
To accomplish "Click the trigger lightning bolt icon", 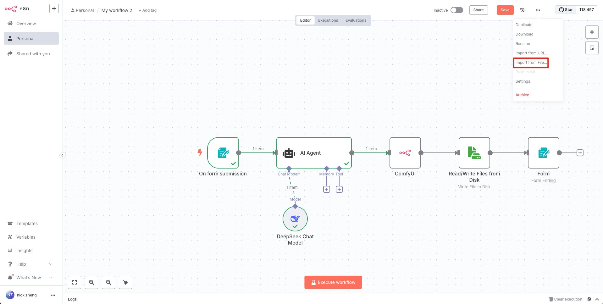I will click(200, 153).
